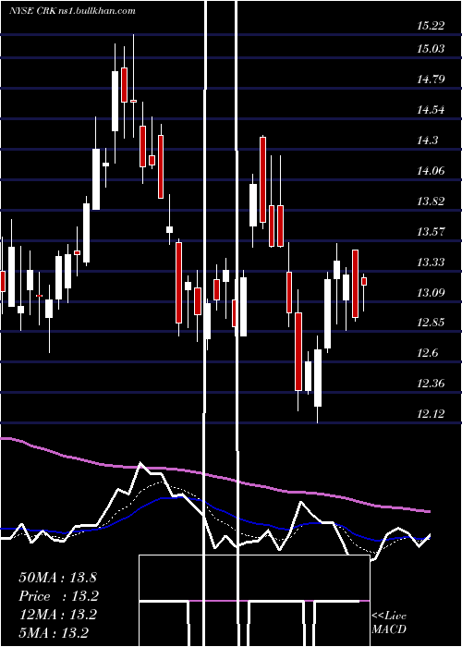Select the 13.57 price axis label
Viewport: 462px width, 647px height.
(x=431, y=232)
